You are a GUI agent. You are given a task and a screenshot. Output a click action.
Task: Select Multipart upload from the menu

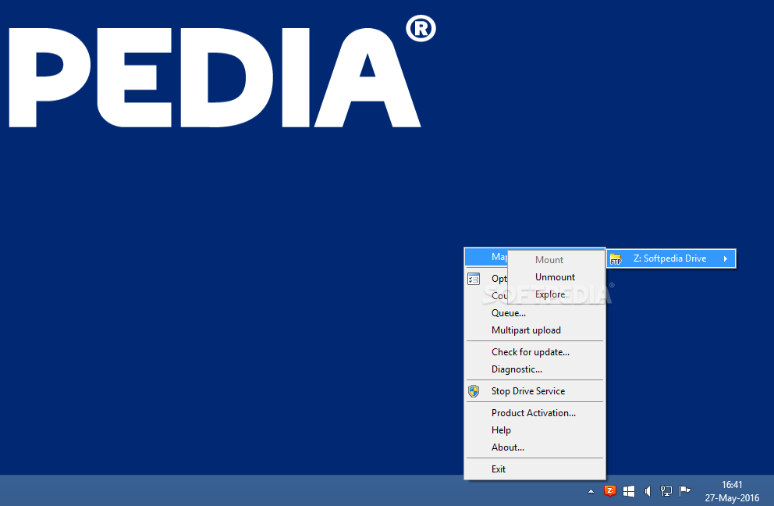(534, 330)
